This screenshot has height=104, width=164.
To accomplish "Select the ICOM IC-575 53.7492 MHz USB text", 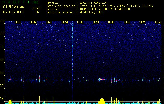I will click(x=105, y=9).
